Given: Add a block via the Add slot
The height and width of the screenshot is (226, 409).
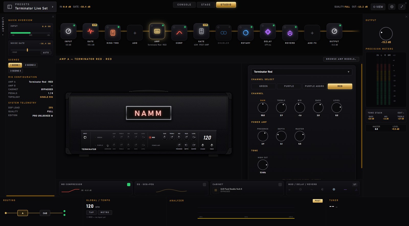Looking at the screenshot, I should point(135,33).
